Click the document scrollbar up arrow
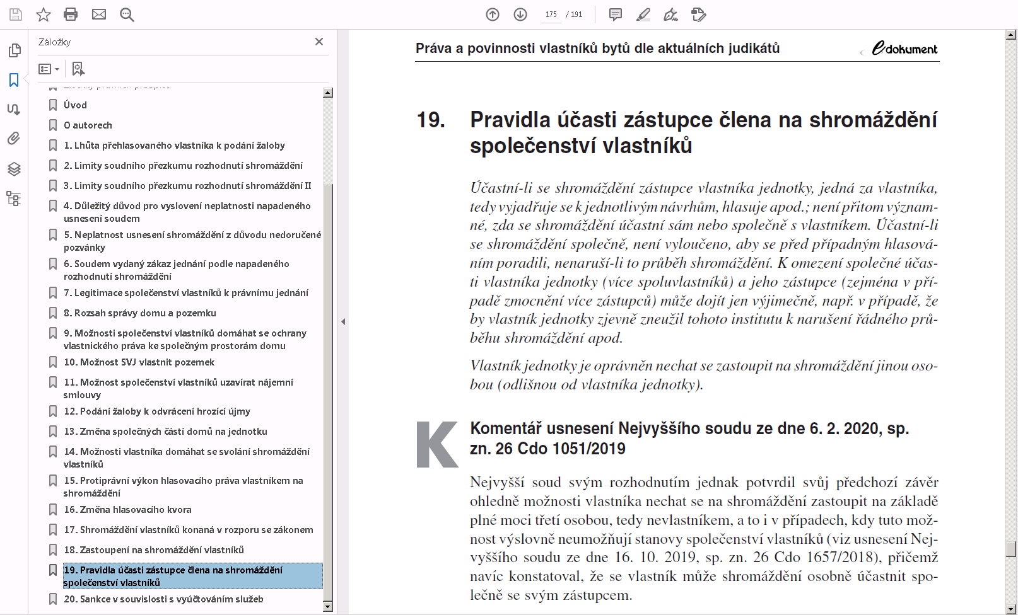Screen dimensions: 1018x615 point(1011,35)
